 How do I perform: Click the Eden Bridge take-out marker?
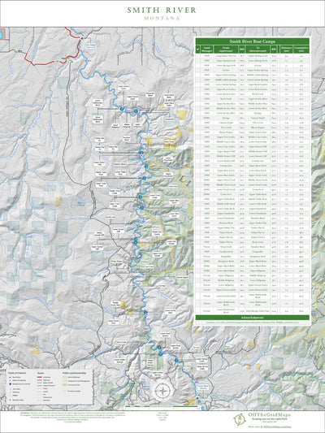click(x=82, y=38)
